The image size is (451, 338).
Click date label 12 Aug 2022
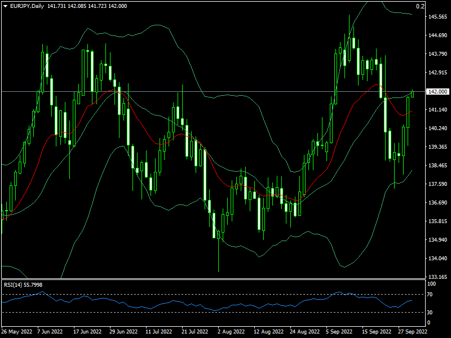coord(269,332)
